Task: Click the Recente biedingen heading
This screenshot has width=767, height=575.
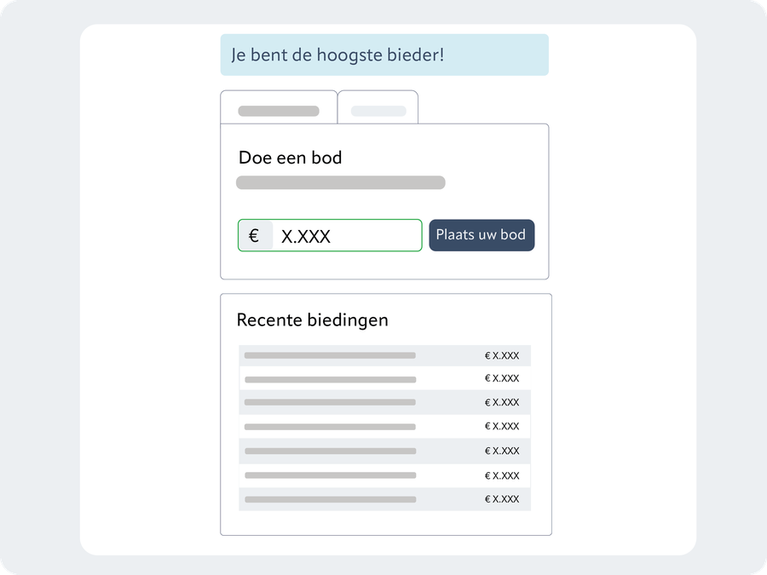Action: point(312,320)
